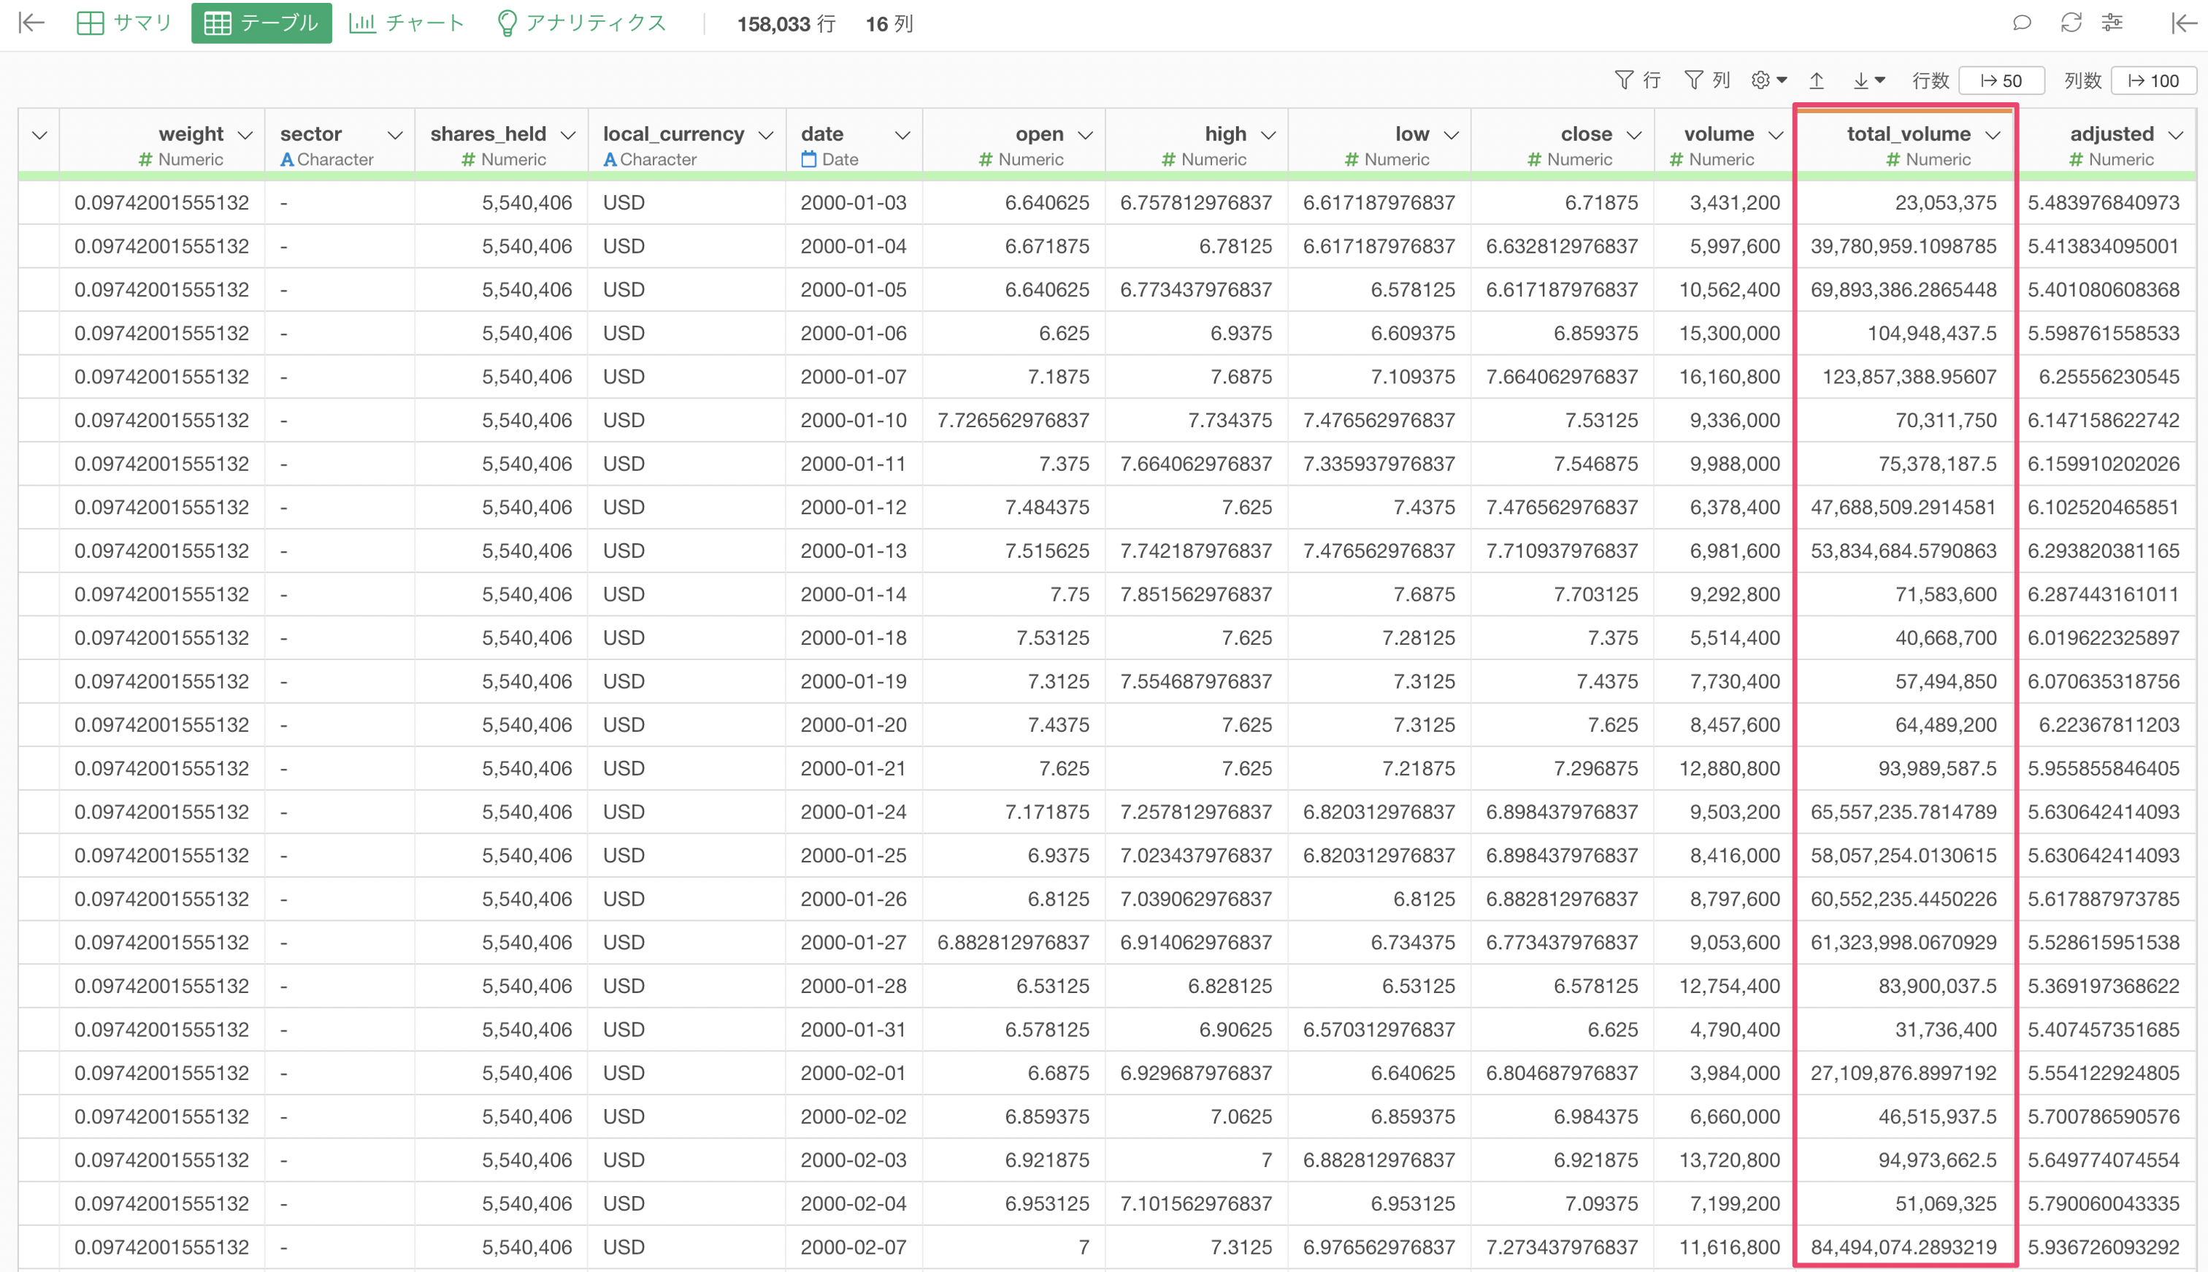This screenshot has width=2208, height=1272.
Task: Open the high column menu chevron
Action: pyautogui.click(x=1269, y=134)
